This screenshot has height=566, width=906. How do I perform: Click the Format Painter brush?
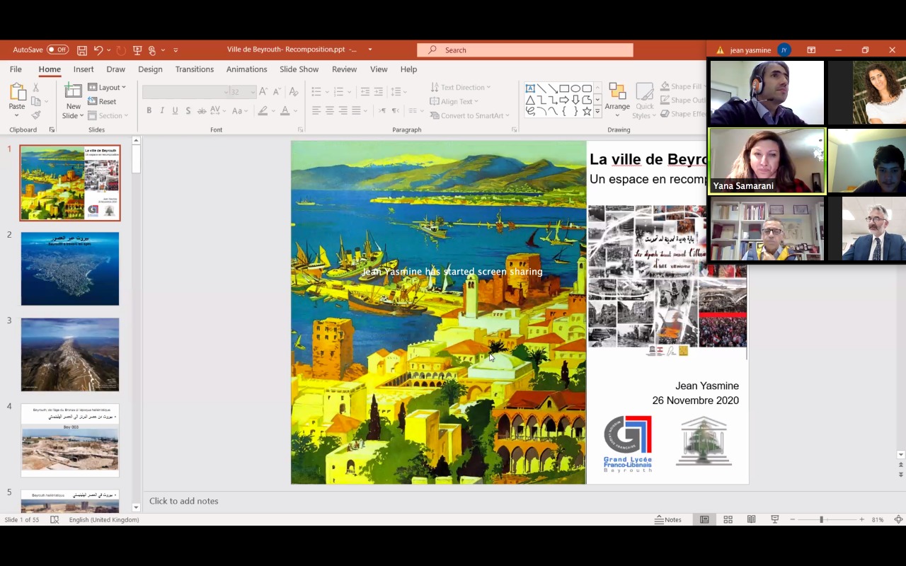click(x=36, y=115)
